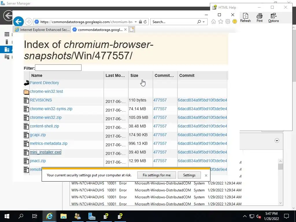The image size is (296, 222).
Task: Show hidden tray icons chevron
Action: coord(245,216)
